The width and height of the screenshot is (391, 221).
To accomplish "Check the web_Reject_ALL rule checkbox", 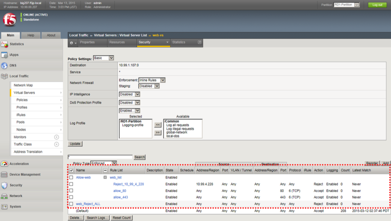I will 71,204.
